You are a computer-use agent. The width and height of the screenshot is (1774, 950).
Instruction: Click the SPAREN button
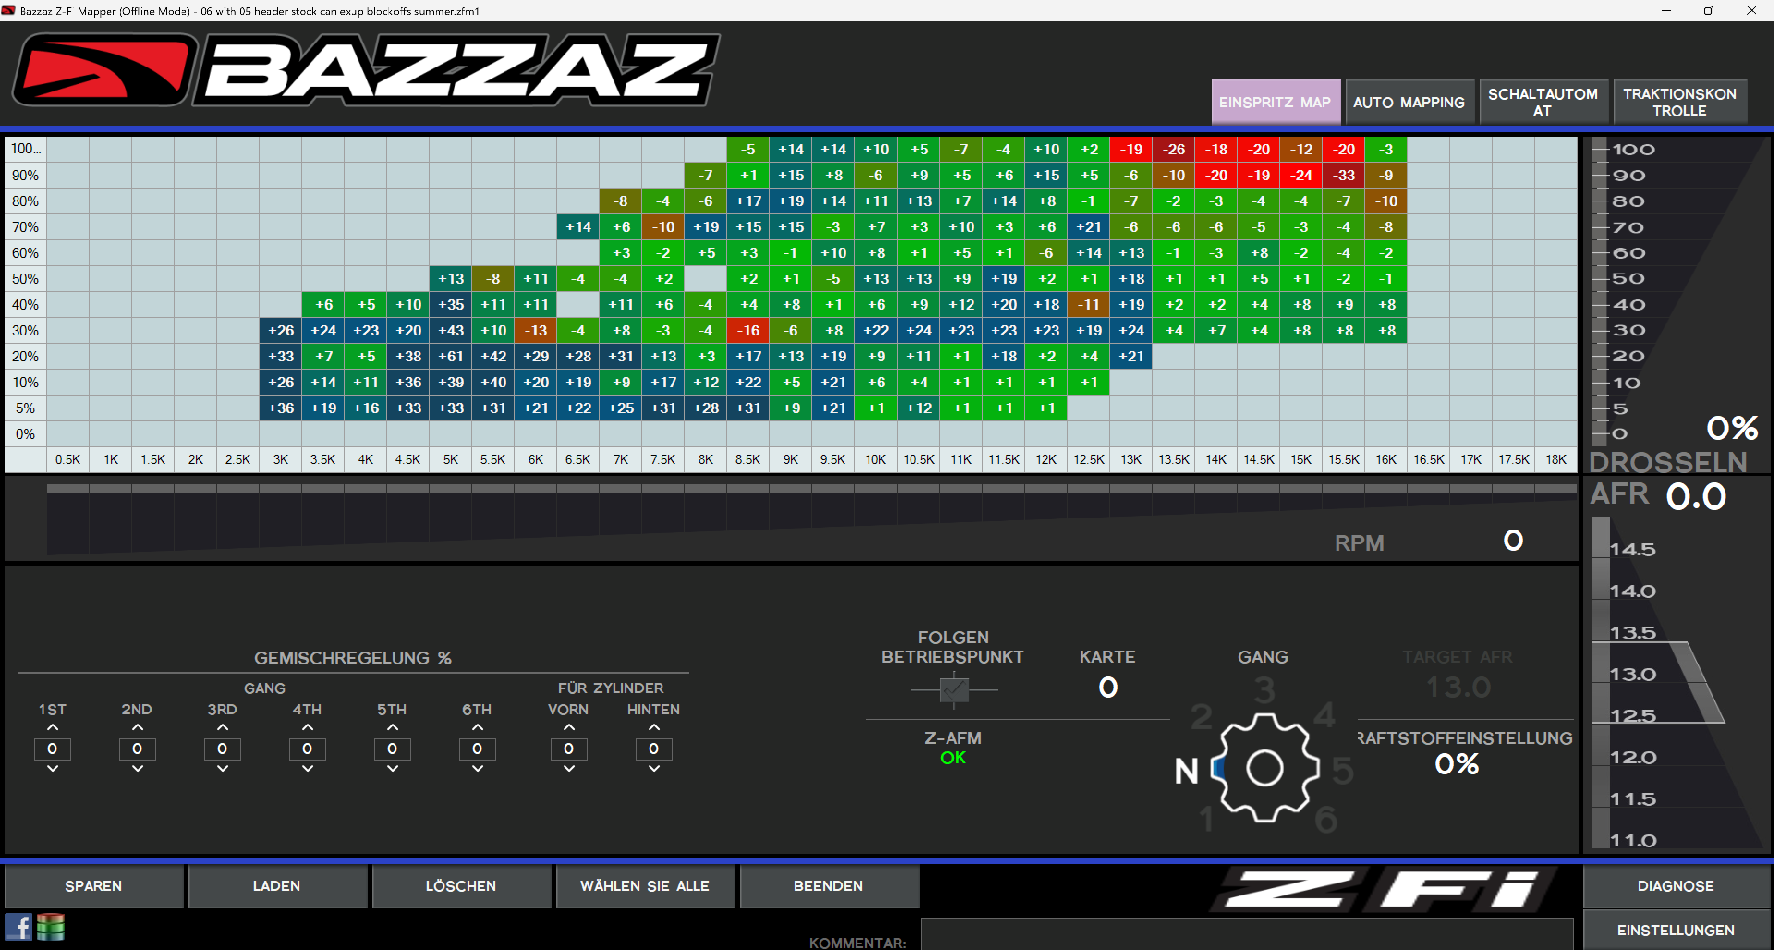(94, 886)
